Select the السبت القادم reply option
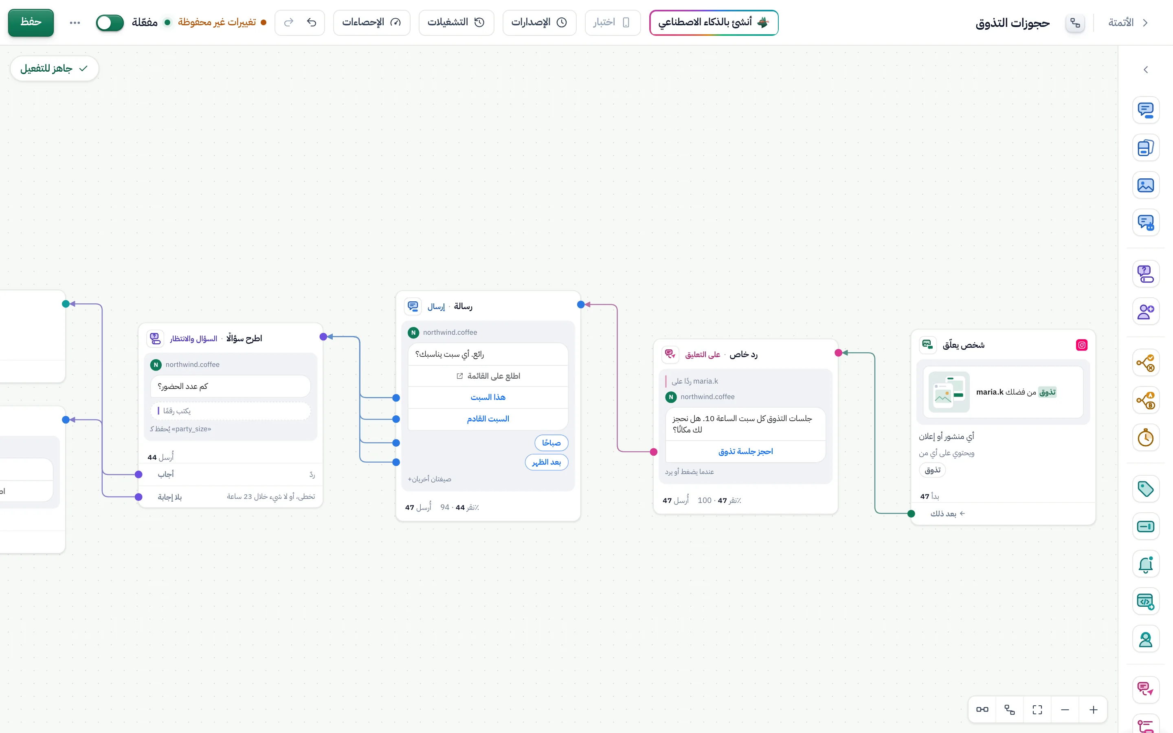Viewport: 1173px width, 733px height. pyautogui.click(x=488, y=419)
